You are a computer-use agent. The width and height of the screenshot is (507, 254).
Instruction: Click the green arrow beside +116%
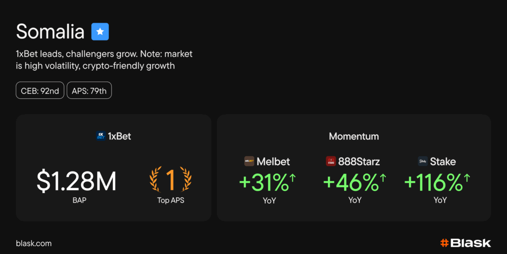click(467, 178)
